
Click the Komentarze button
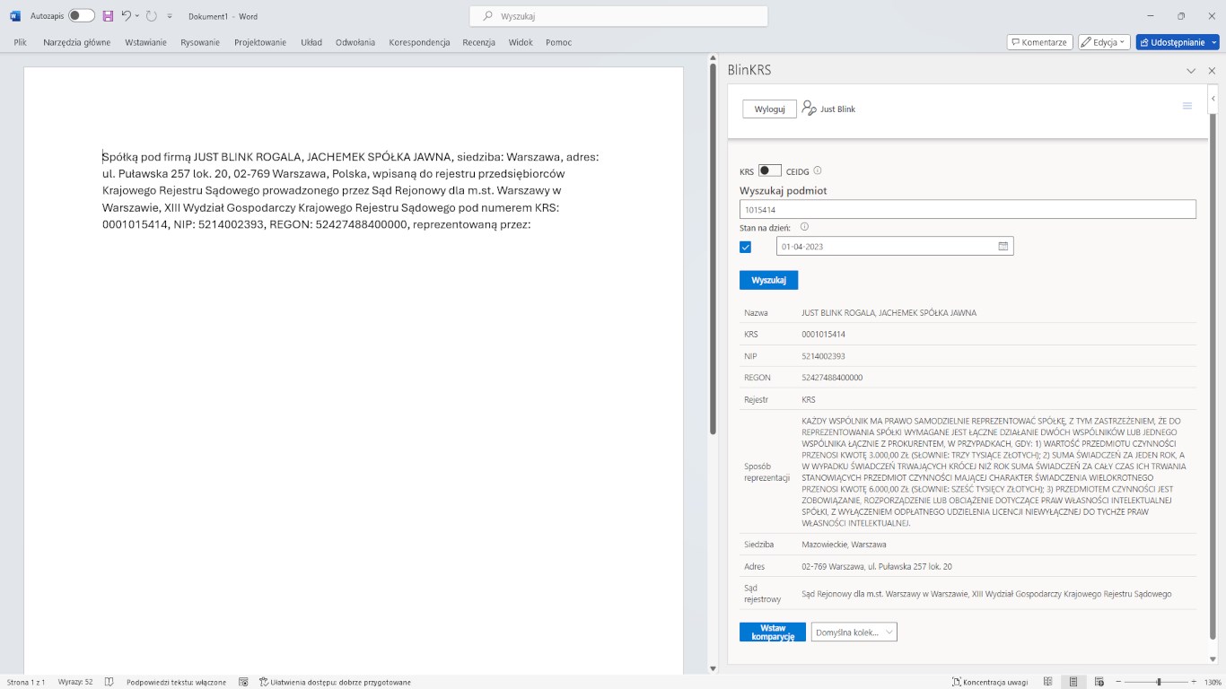[x=1039, y=42]
